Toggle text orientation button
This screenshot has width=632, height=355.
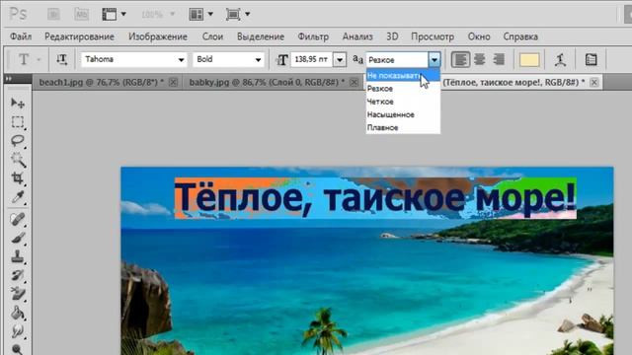61,59
